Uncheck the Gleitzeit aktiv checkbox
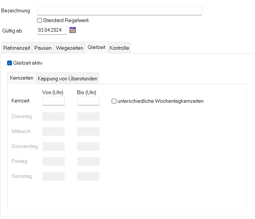The height and width of the screenshot is (219, 255). pos(10,63)
